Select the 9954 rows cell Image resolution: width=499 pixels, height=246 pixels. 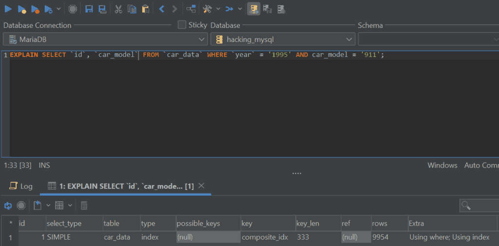click(389, 237)
